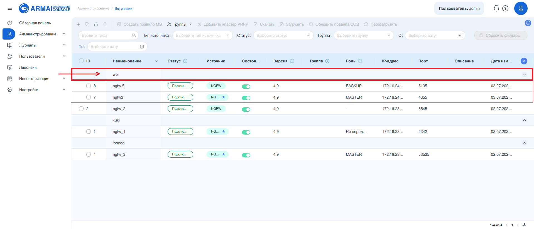
Task: Click the star icon in the ngfw_3 row
Action: [224, 154]
